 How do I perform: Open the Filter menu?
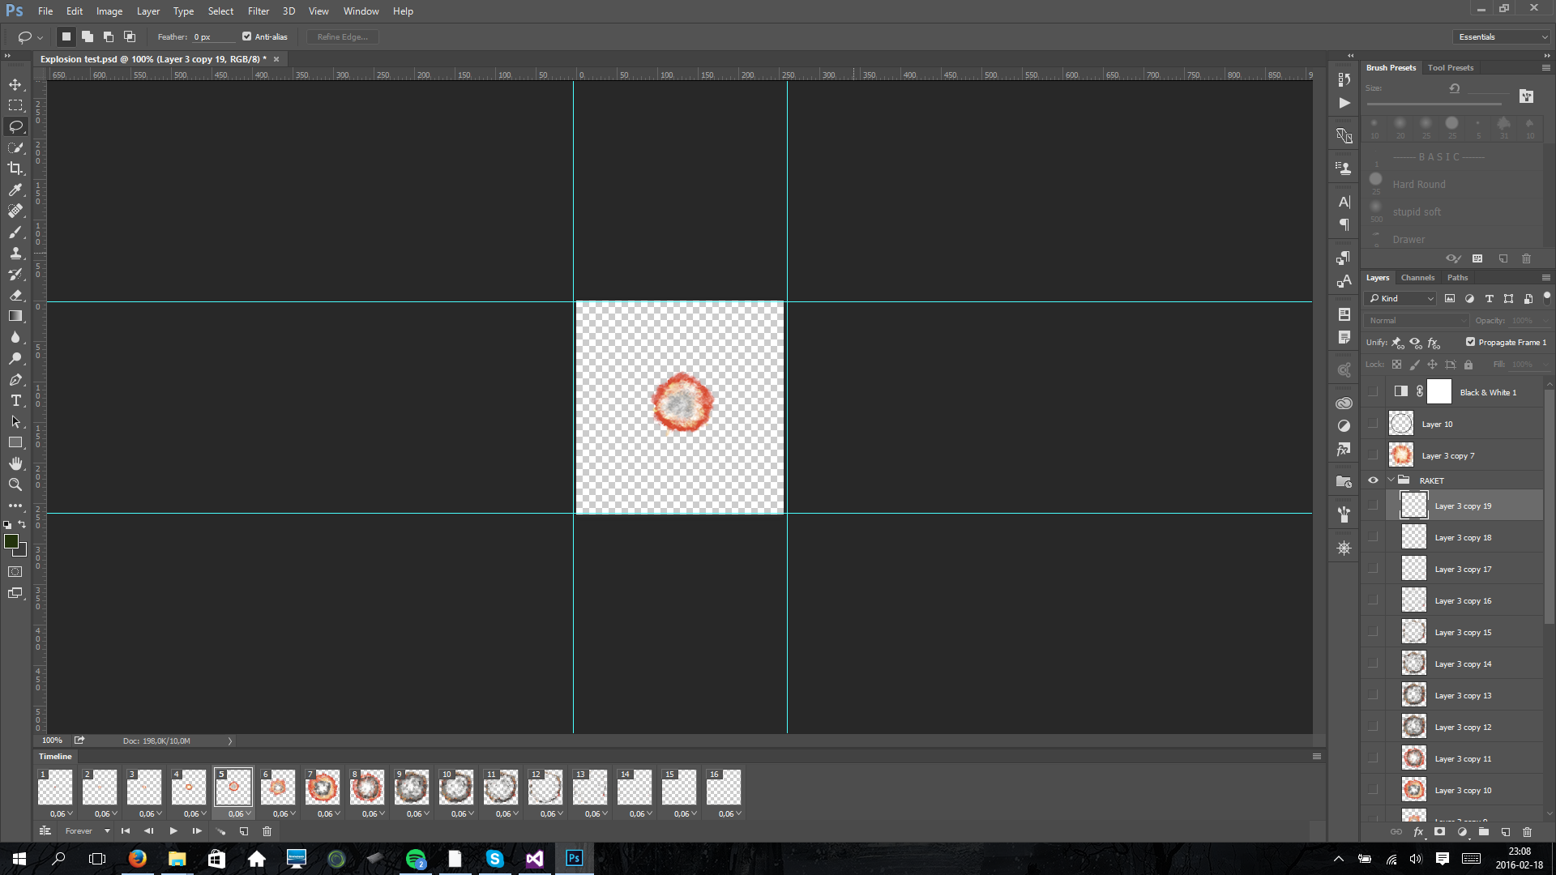(258, 11)
